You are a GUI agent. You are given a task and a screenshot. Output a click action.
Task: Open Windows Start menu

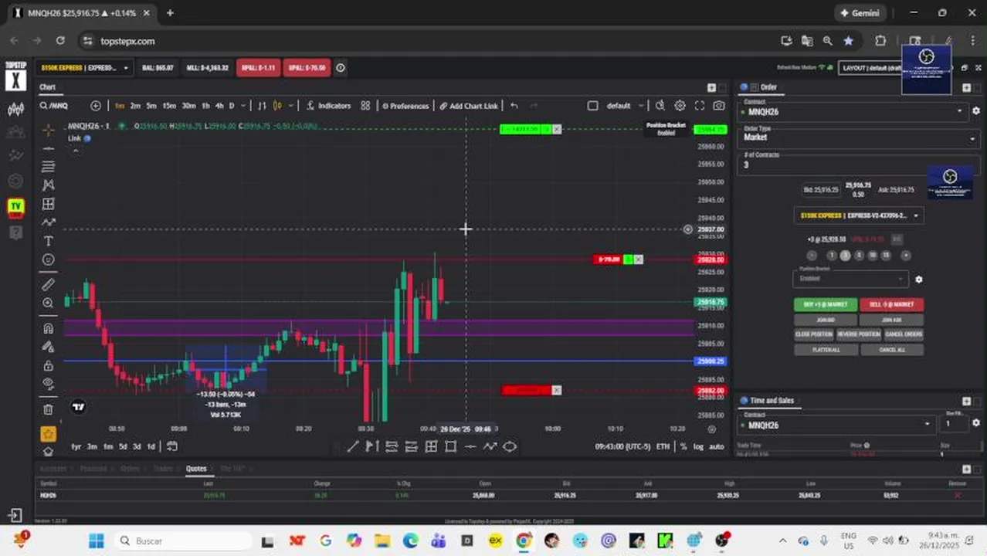96,541
